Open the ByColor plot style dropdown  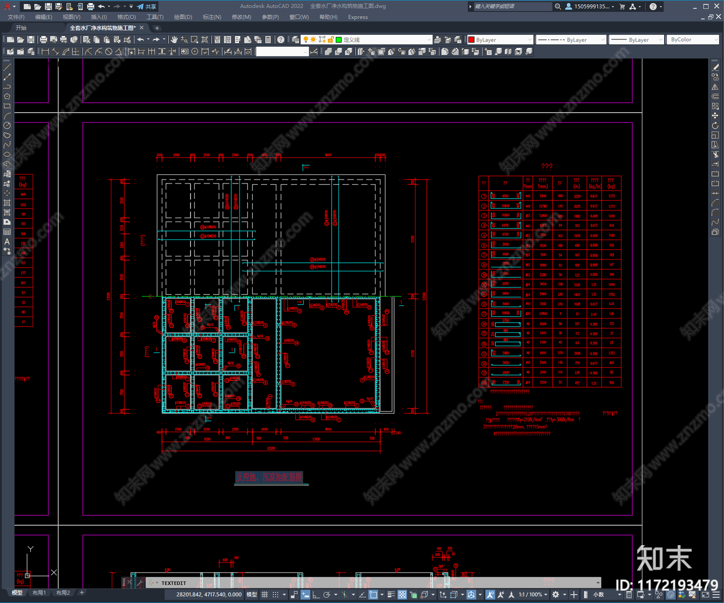pyautogui.click(x=692, y=40)
